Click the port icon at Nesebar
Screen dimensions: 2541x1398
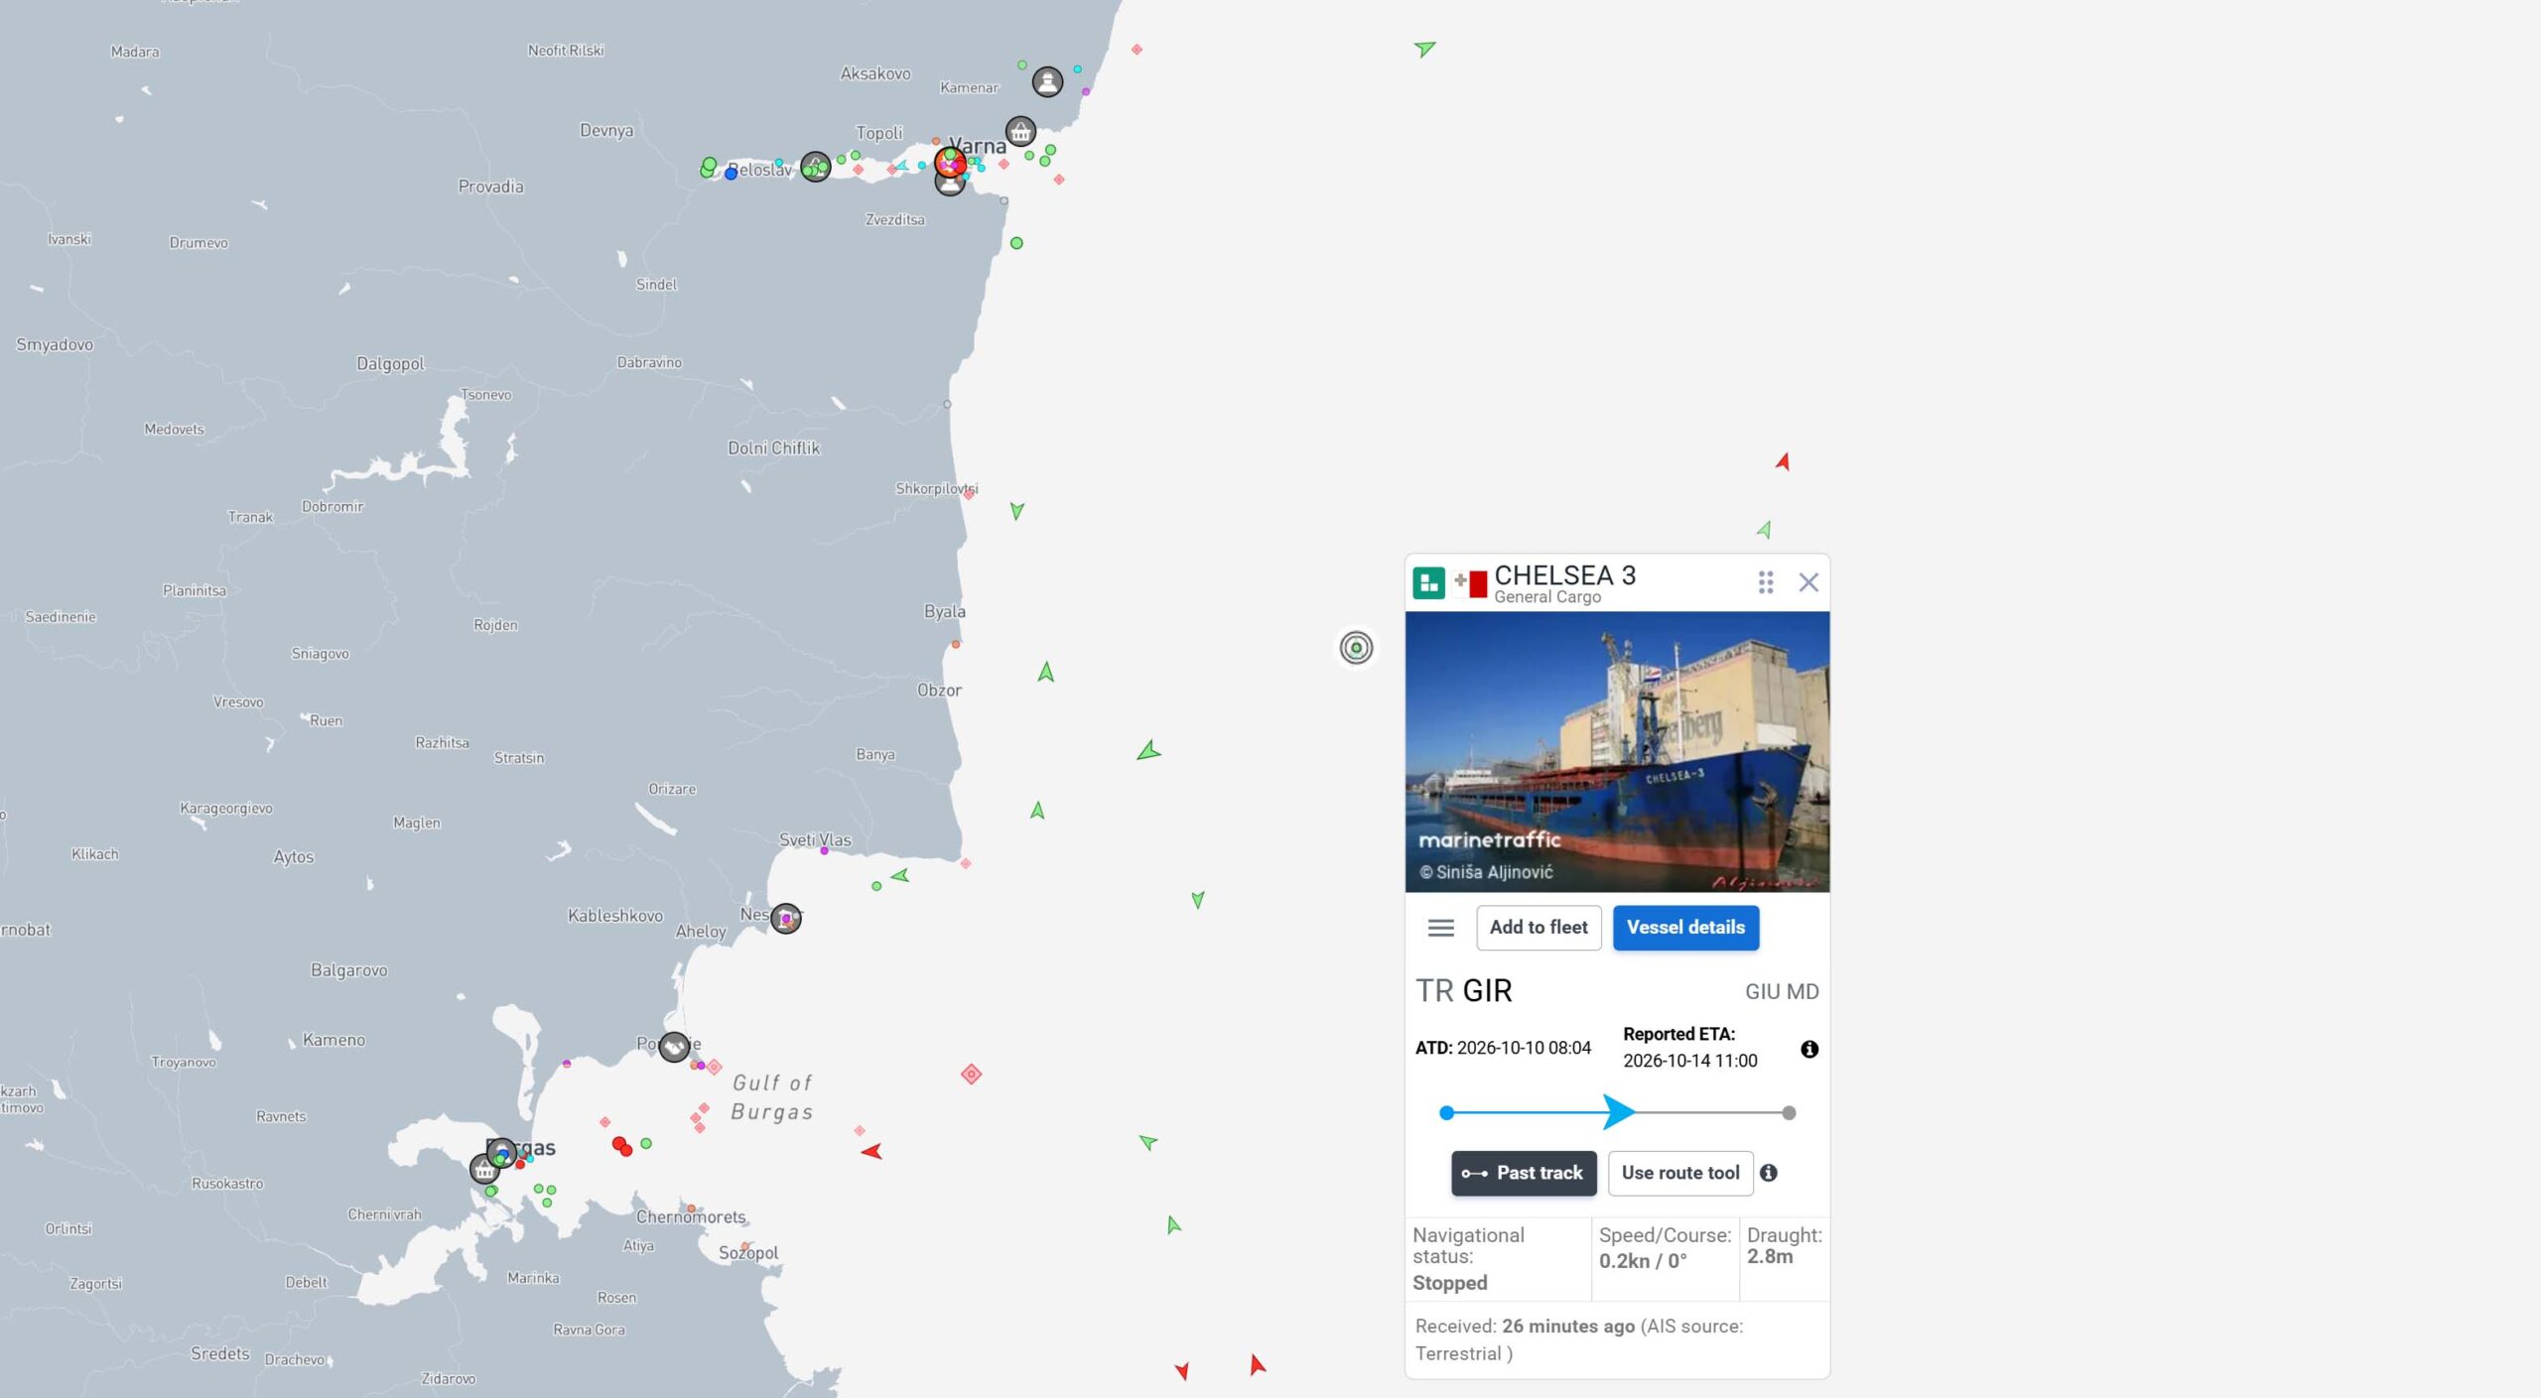pyautogui.click(x=785, y=919)
